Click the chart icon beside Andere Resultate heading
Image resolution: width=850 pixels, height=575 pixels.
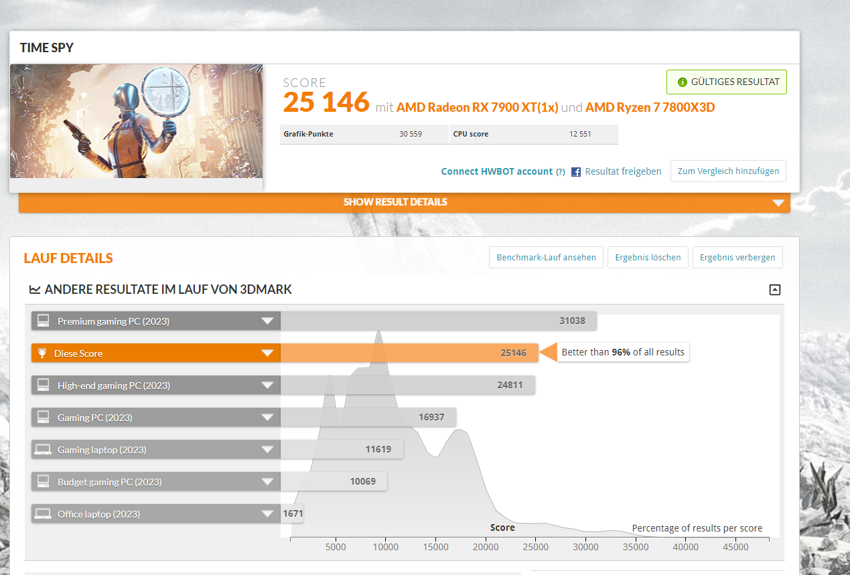35,290
